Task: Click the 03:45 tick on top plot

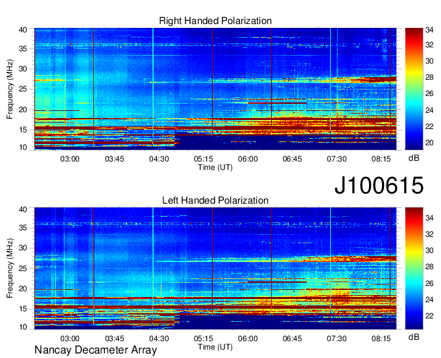Action: click(x=115, y=159)
